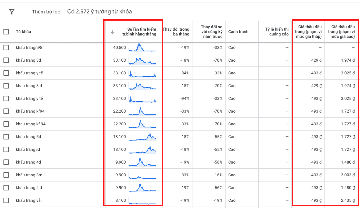Open trend sparkline for khẩu trang vải

142,200
